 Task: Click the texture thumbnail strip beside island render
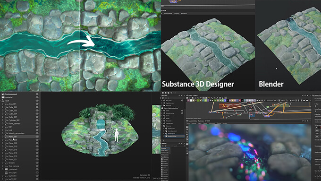(x=156, y=129)
